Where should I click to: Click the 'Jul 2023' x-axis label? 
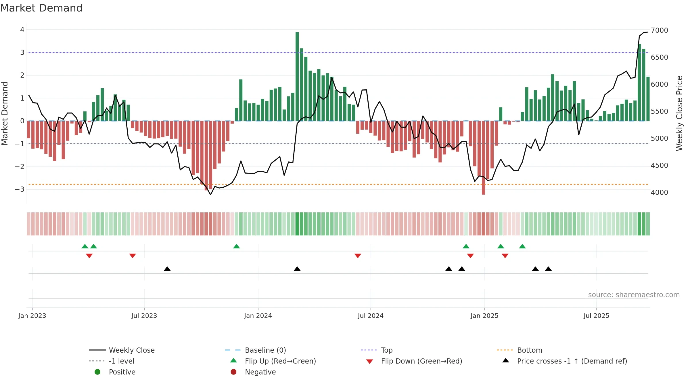pos(144,316)
